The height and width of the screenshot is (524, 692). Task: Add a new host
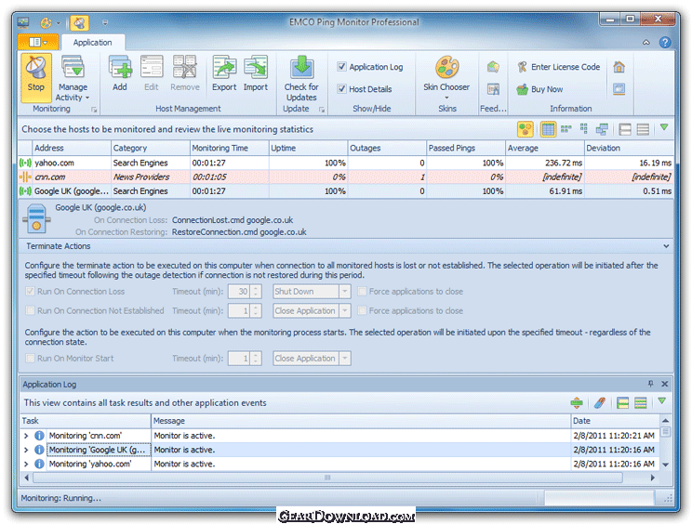[120, 73]
